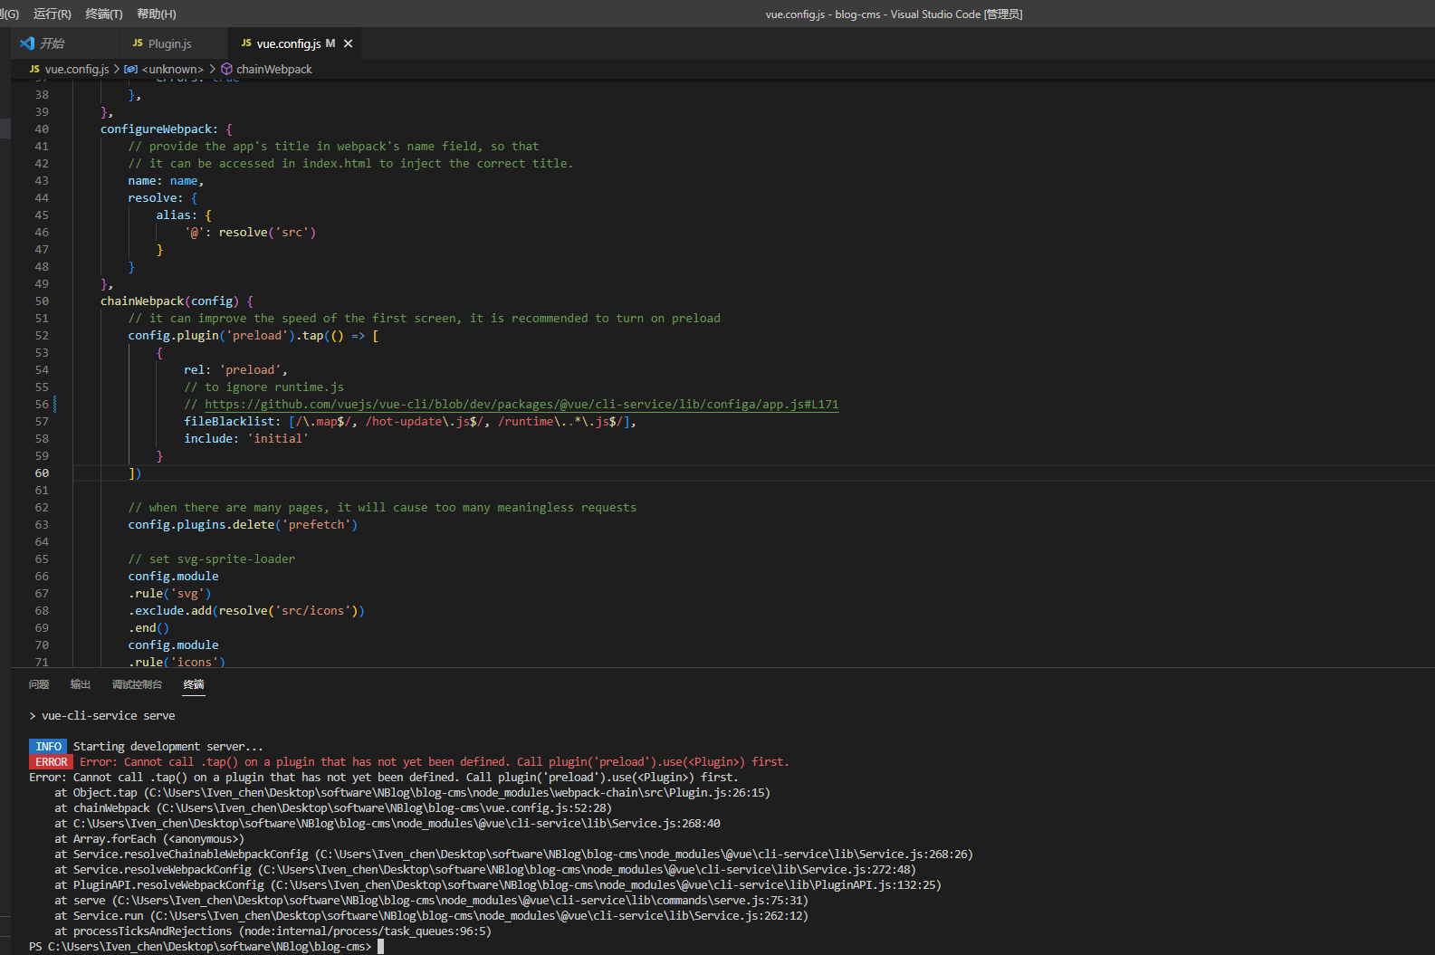The height and width of the screenshot is (955, 1435).
Task: Open the <unknown> breadcrumb dropdown
Action: (172, 69)
